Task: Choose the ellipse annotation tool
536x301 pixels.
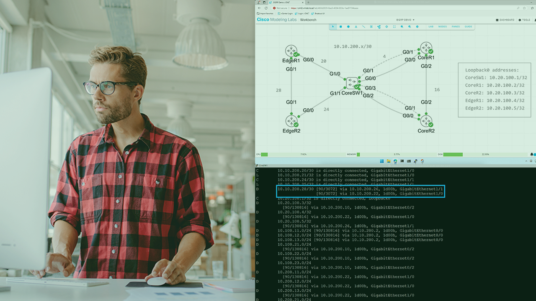Action: [348, 27]
